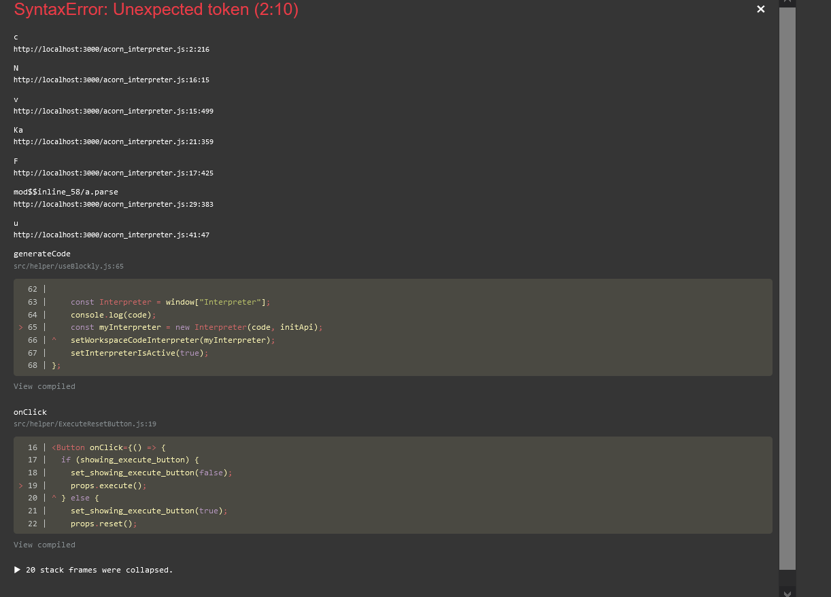831x597 pixels.
Task: Select the SyntaxError: Unexpected token heading
Action: pos(156,10)
